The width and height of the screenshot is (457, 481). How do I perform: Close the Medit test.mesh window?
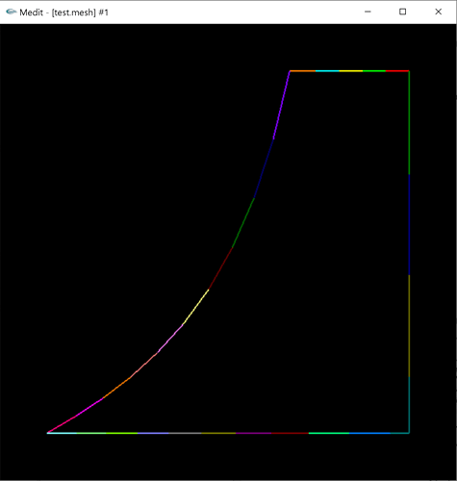pos(438,12)
